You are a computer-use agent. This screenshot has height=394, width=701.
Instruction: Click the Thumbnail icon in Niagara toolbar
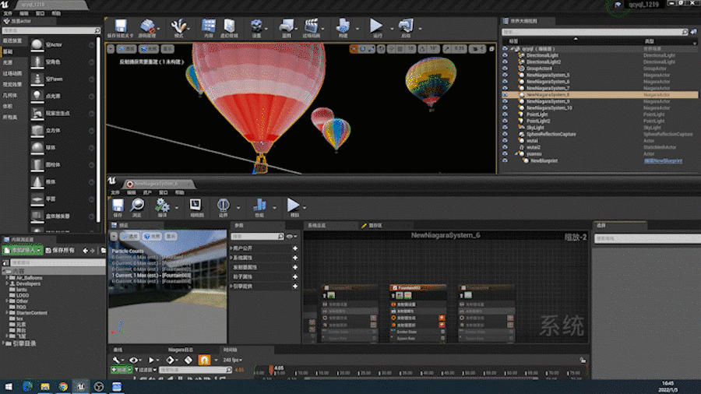click(x=196, y=205)
